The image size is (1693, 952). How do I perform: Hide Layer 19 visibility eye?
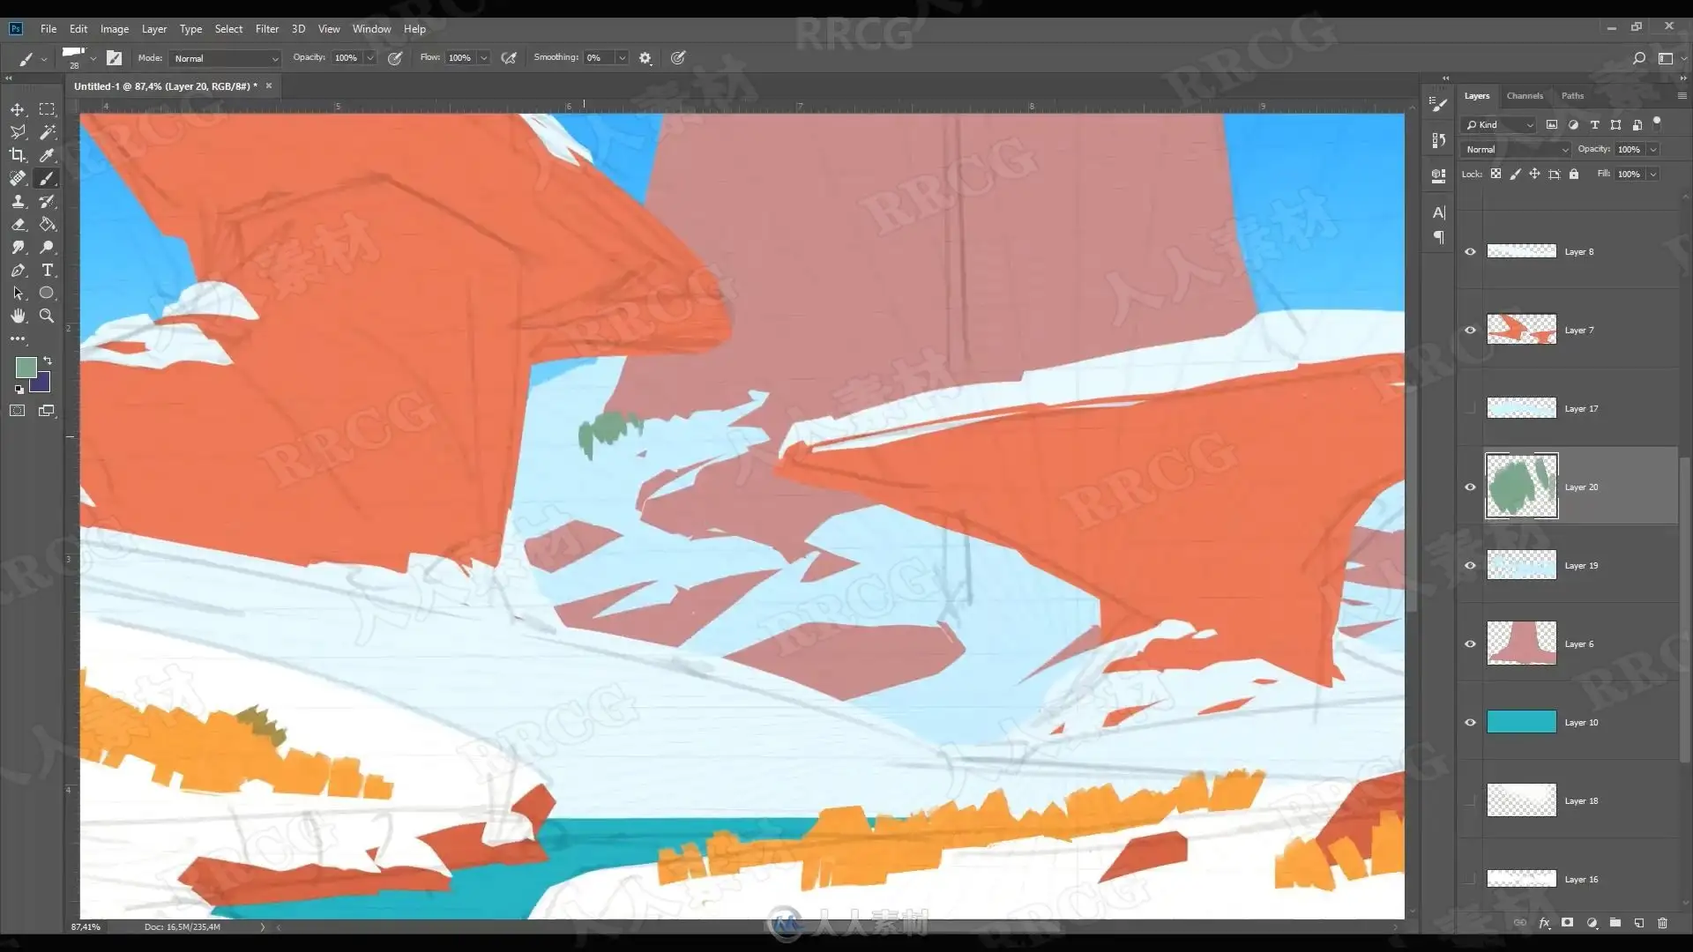coord(1470,566)
